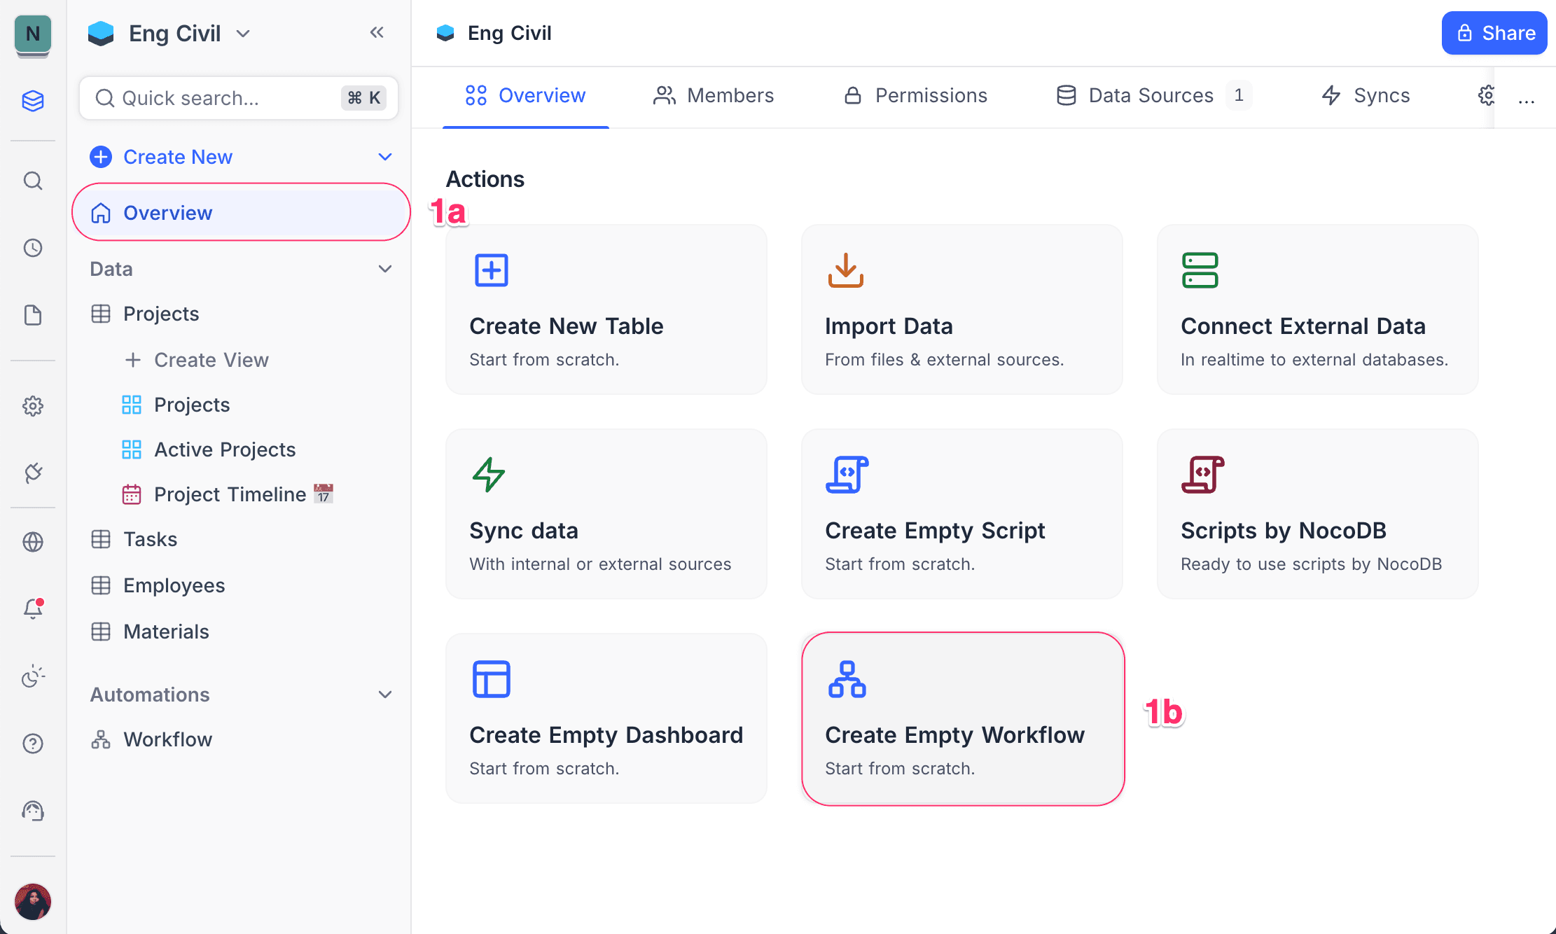Open the Sync data action card
This screenshot has height=934, width=1556.
pyautogui.click(x=606, y=513)
